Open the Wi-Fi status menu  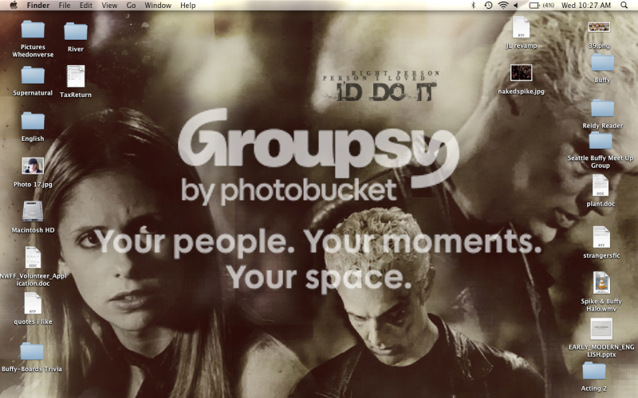pyautogui.click(x=503, y=6)
